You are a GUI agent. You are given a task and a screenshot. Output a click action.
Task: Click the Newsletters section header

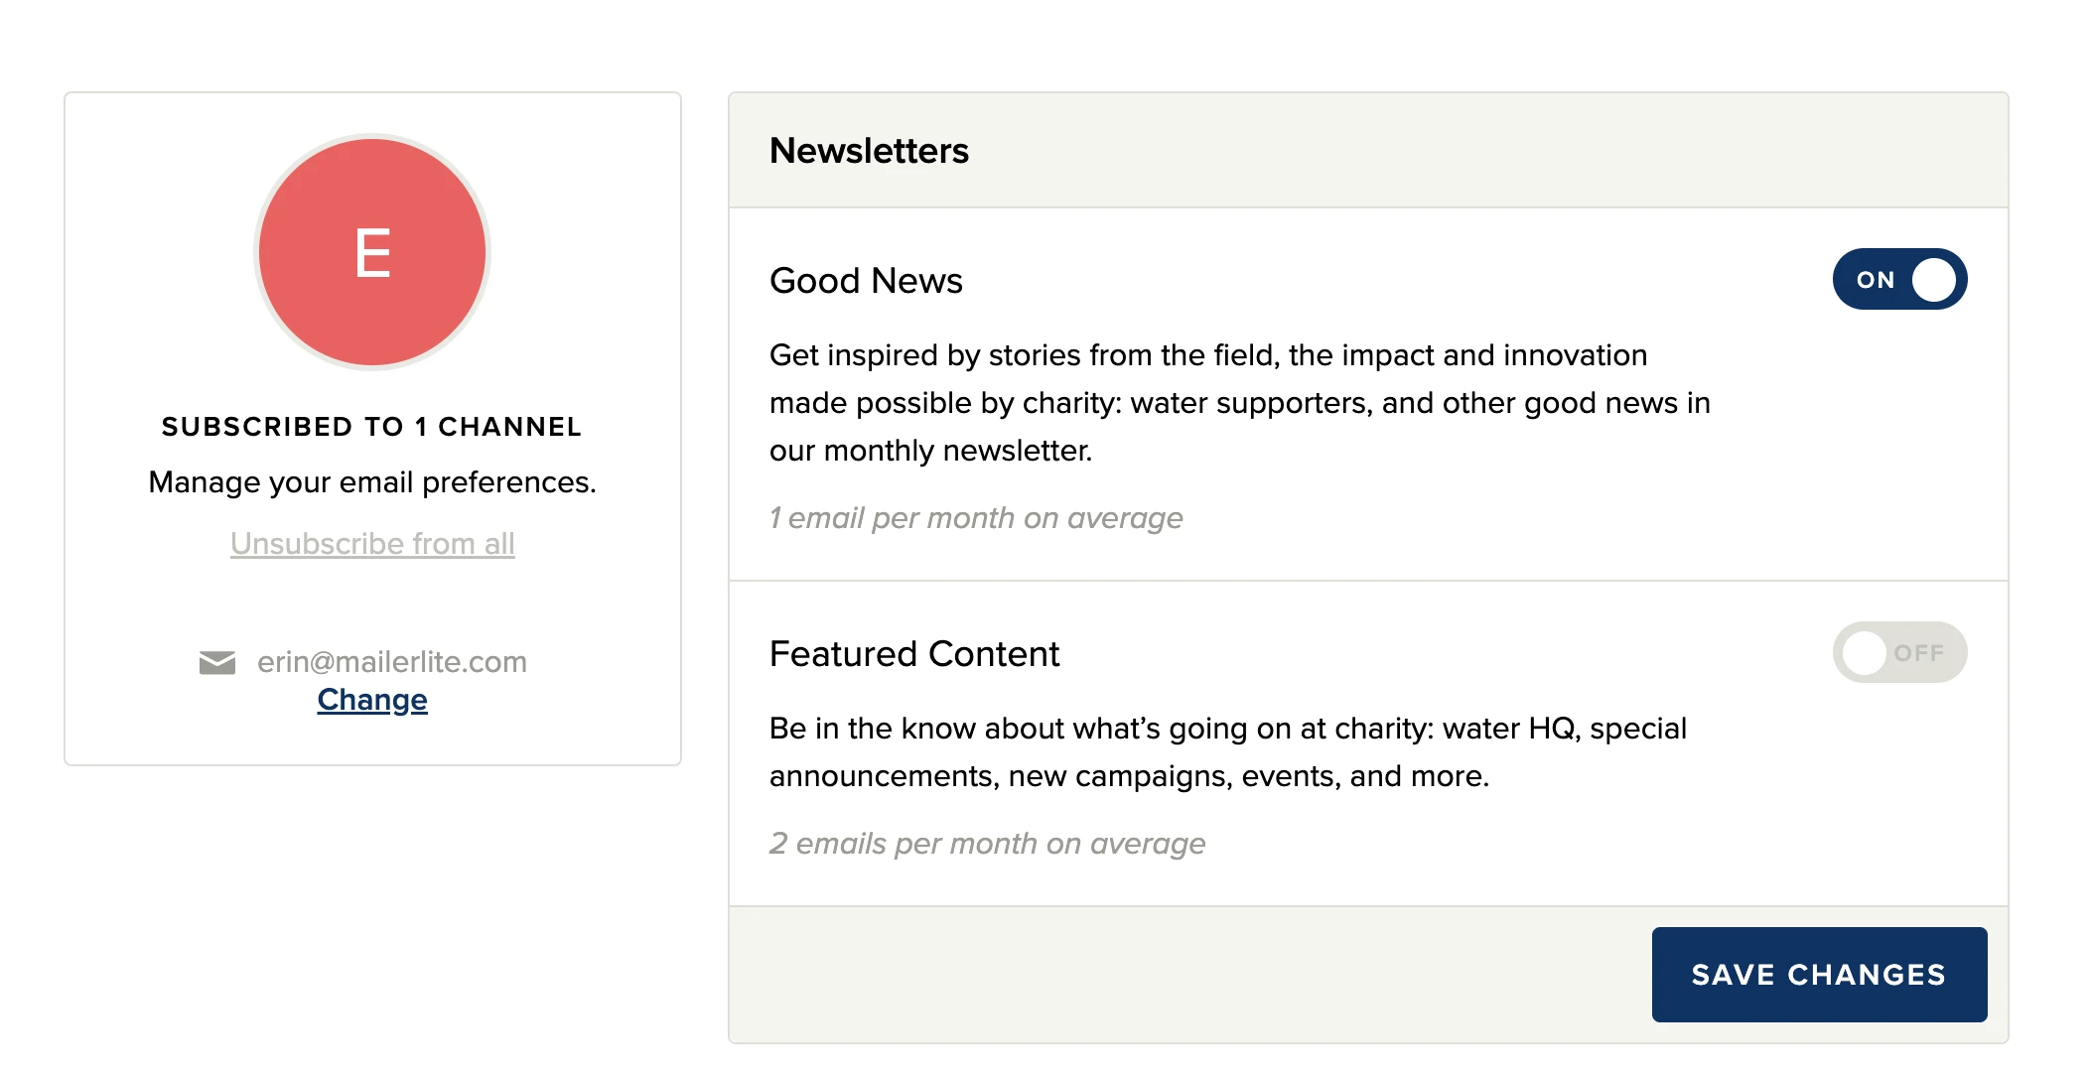pos(869,151)
